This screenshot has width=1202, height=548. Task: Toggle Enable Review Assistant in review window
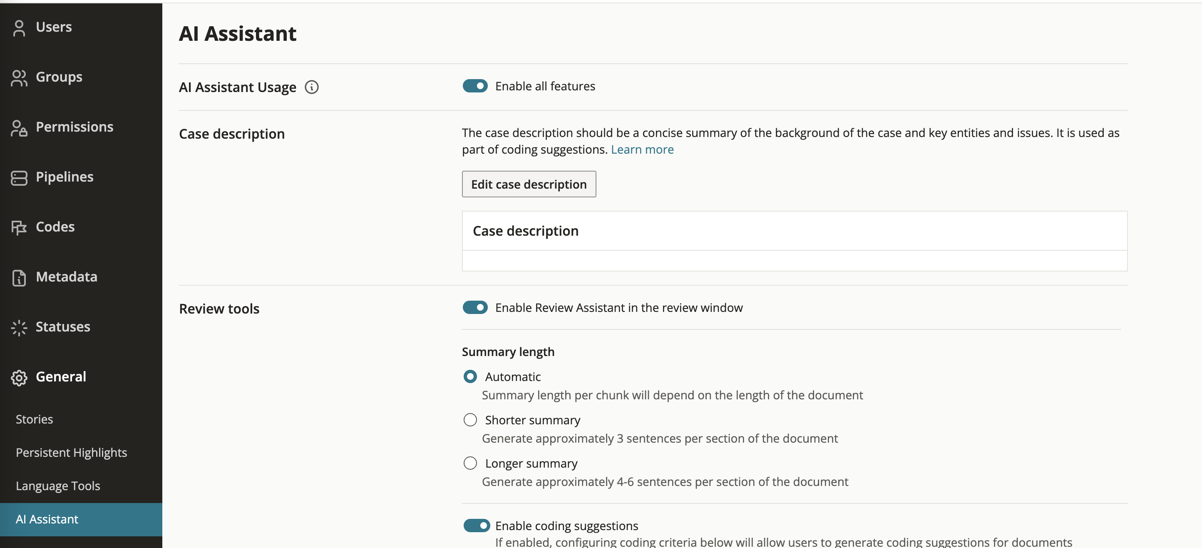tap(475, 307)
